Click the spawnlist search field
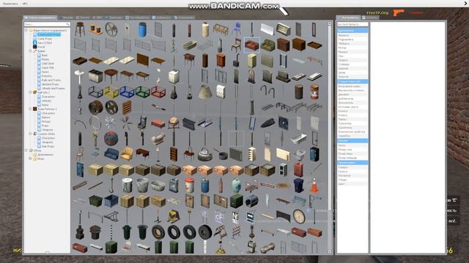Image resolution: width=469 pixels, height=263 pixels. [47, 24]
